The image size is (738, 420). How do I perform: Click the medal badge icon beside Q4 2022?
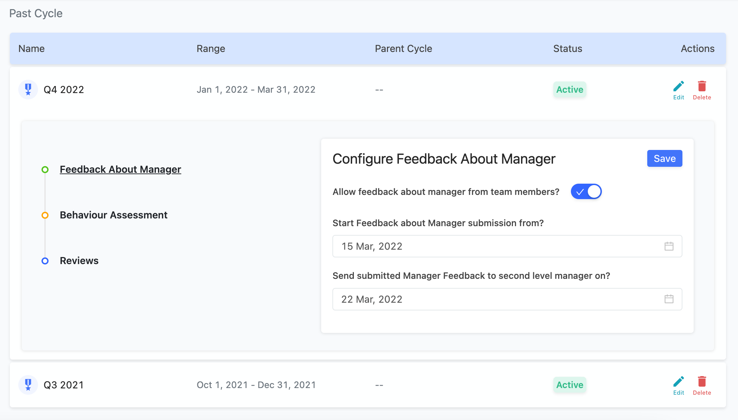28,90
